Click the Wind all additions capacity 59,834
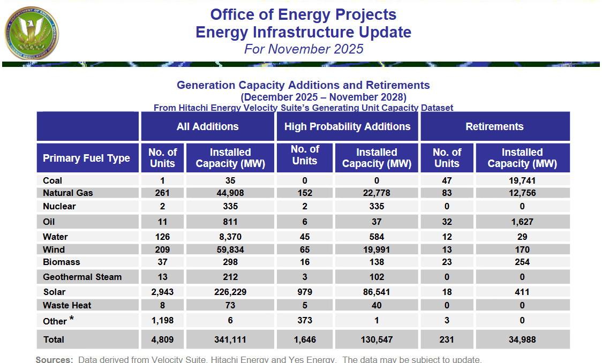 pyautogui.click(x=230, y=249)
